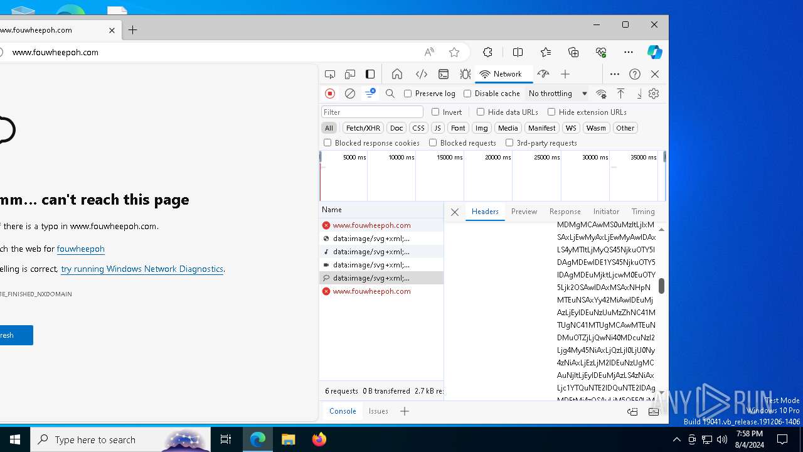
Task: Select first www.fouwheepoh.com request row
Action: tap(381, 225)
